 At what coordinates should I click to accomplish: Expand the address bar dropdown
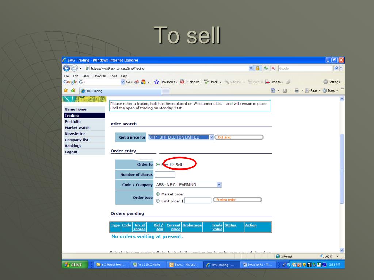251,68
